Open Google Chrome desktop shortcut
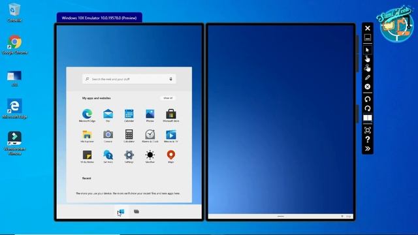 (x=14, y=44)
